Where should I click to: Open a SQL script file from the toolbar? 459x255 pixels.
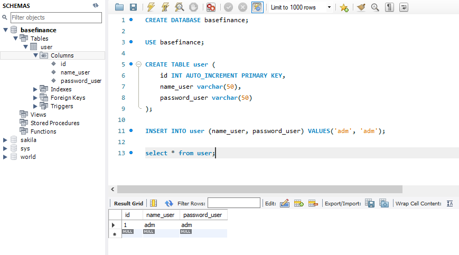pos(119,7)
